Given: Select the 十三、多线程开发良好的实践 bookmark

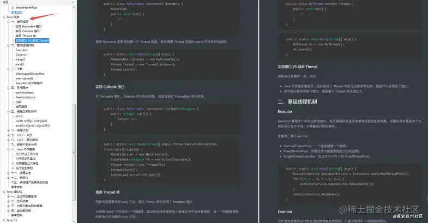Looking at the screenshot, I should coord(29,182).
